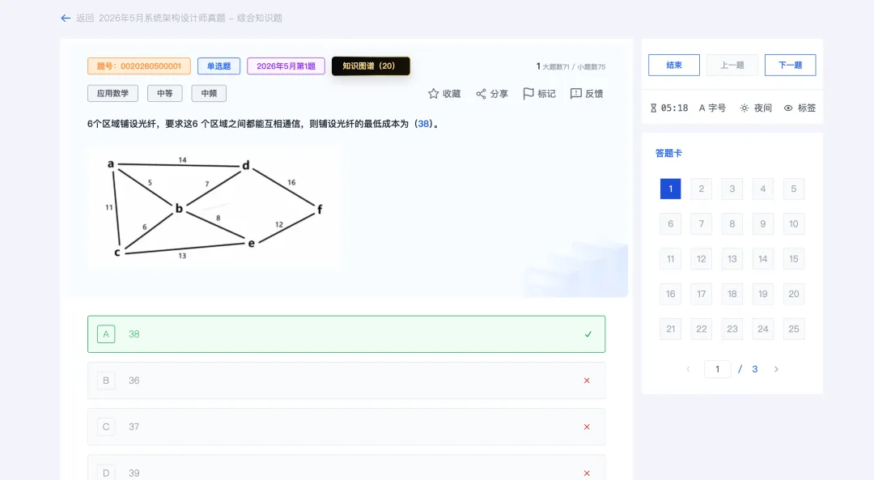The image size is (874, 480).
Task: Click the hourglass timer icon
Action: pos(653,108)
